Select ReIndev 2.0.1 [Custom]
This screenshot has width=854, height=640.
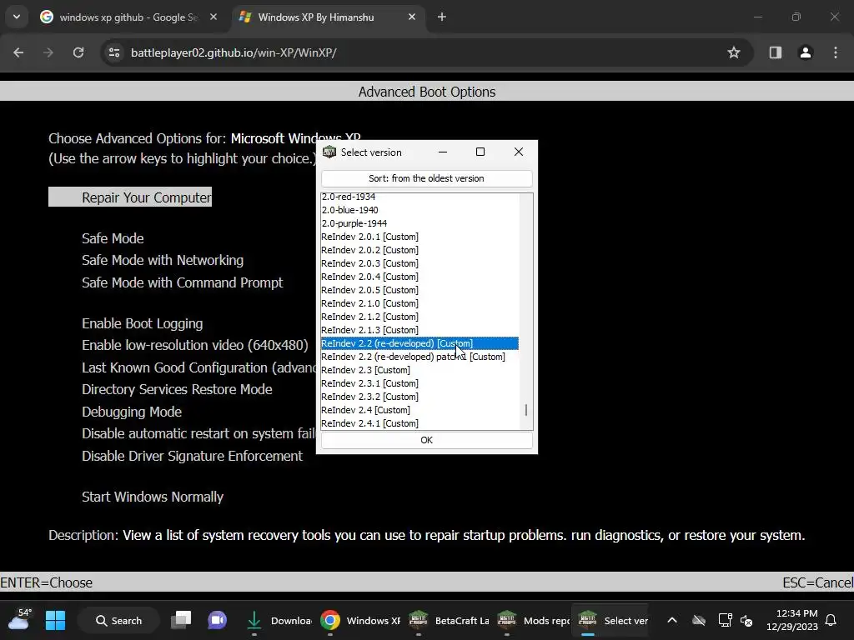coord(419,237)
